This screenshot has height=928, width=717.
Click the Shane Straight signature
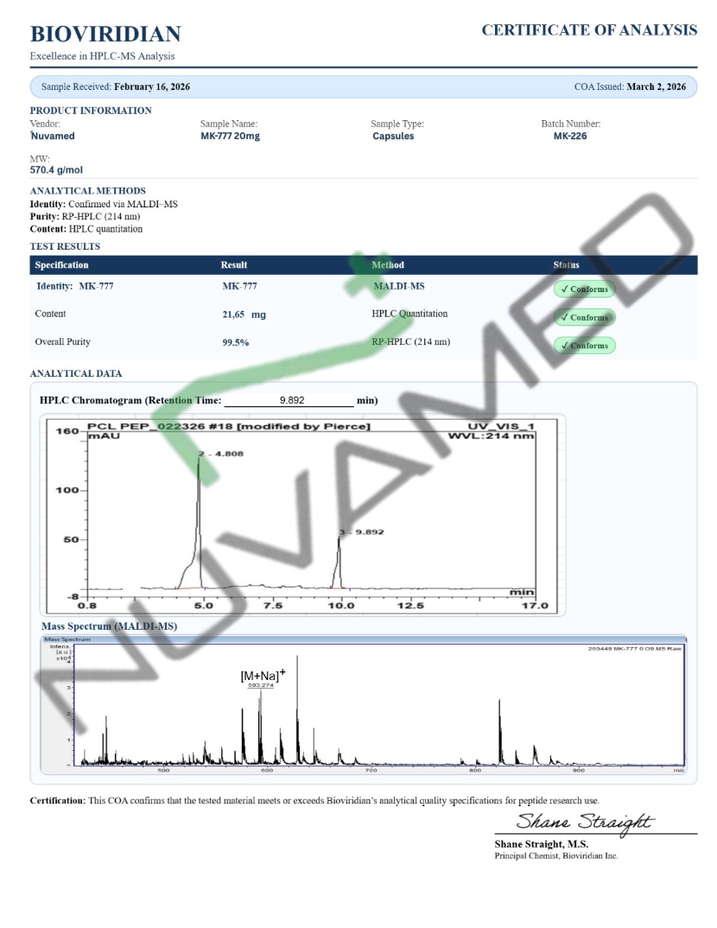[584, 822]
